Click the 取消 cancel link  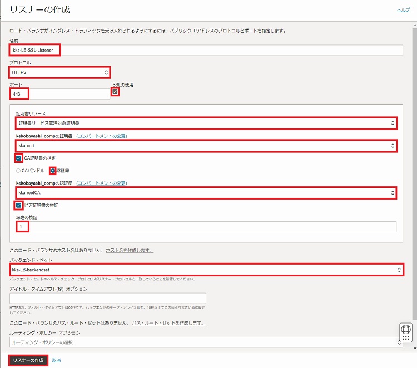pyautogui.click(x=56, y=360)
